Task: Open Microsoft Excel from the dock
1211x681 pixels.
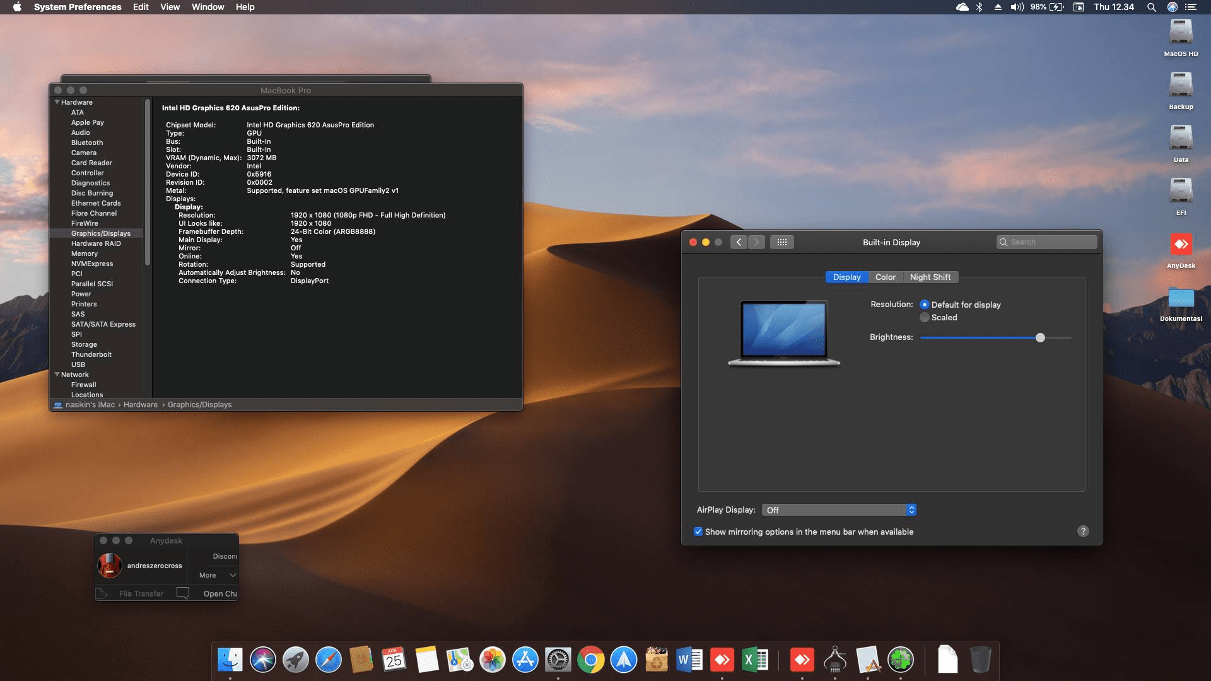Action: pyautogui.click(x=755, y=660)
